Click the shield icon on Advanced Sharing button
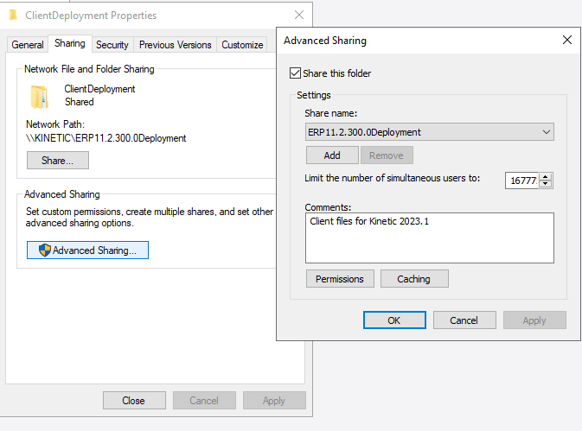 (44, 250)
